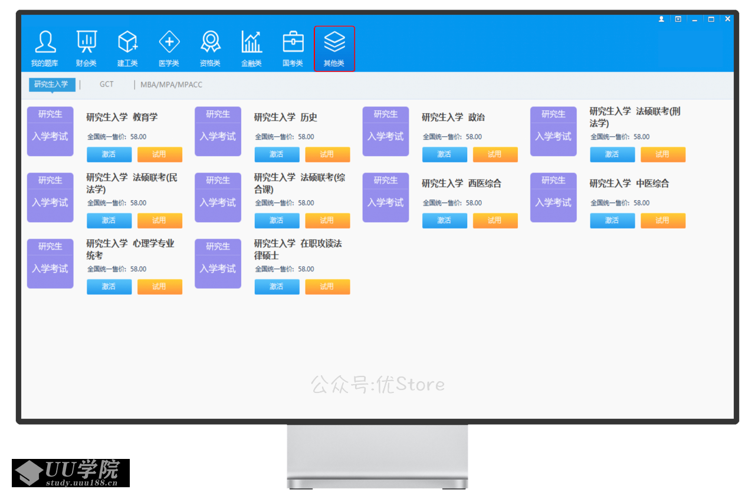Click title text 研究生入学 政治

click(x=453, y=117)
